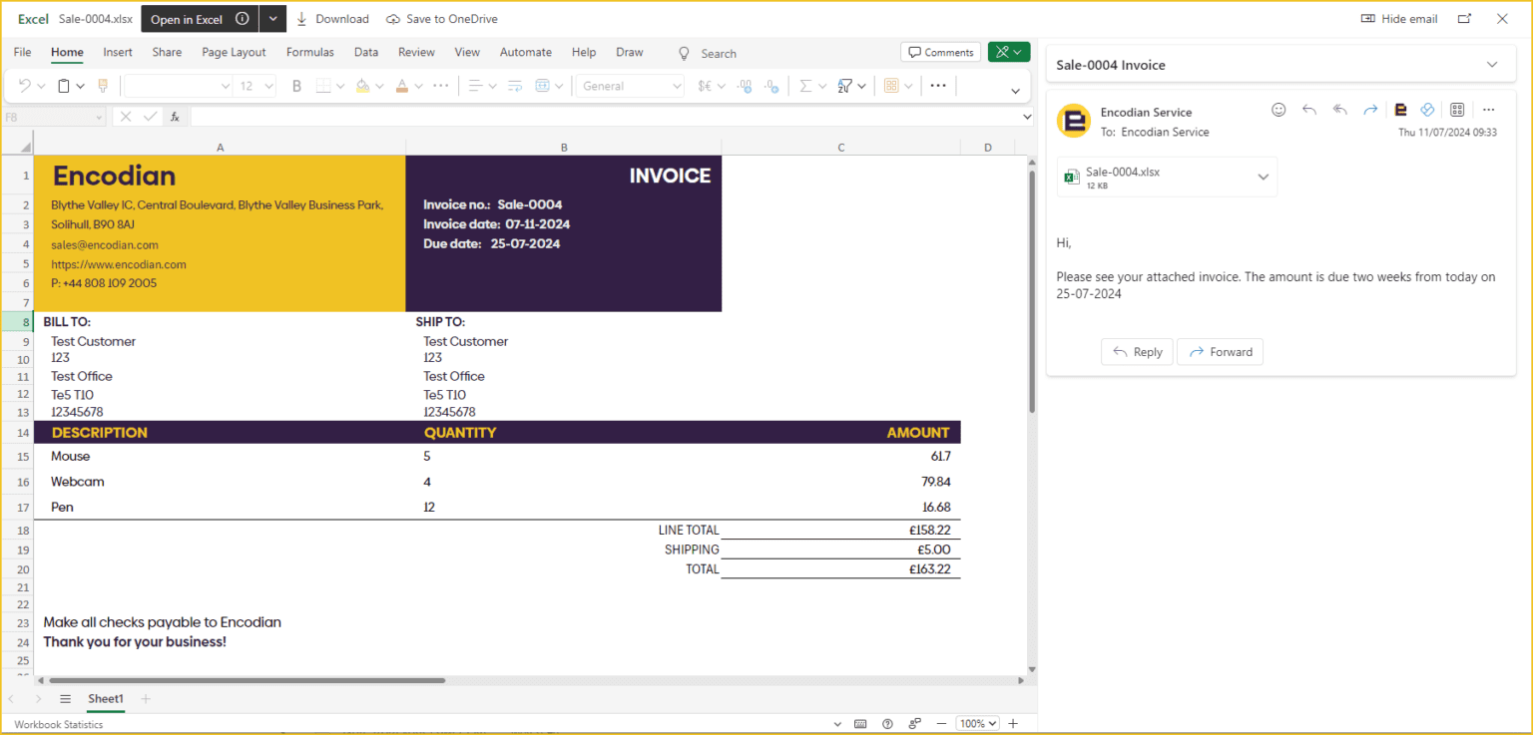Open the Data menu tab
Viewport: 1533px width, 735px height.
pos(366,52)
